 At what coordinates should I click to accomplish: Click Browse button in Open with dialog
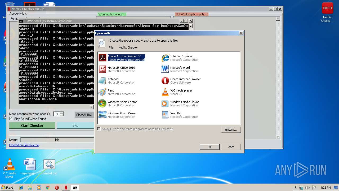point(231,130)
